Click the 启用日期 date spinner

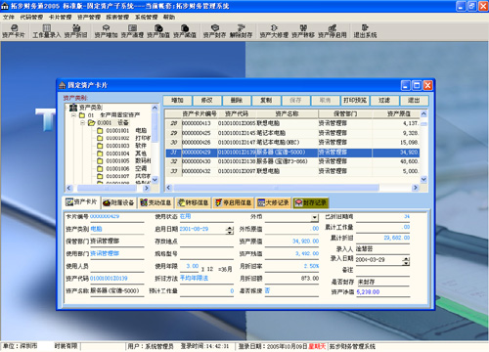click(x=230, y=230)
